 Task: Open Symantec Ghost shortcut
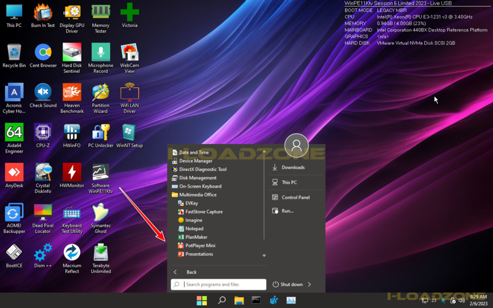101,219
